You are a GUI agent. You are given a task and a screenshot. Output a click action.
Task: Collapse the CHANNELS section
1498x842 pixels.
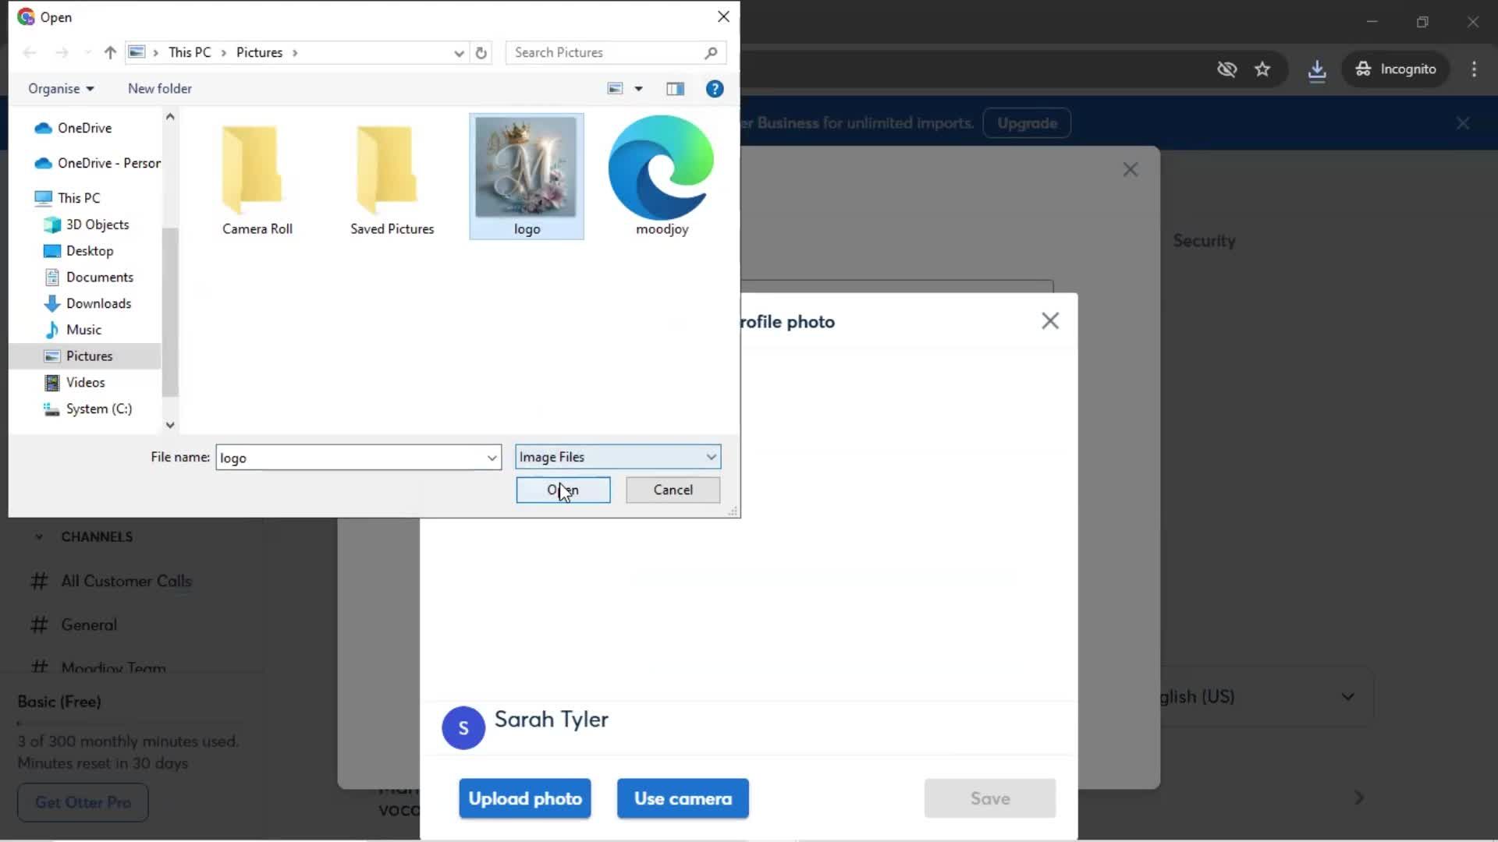click(x=39, y=537)
